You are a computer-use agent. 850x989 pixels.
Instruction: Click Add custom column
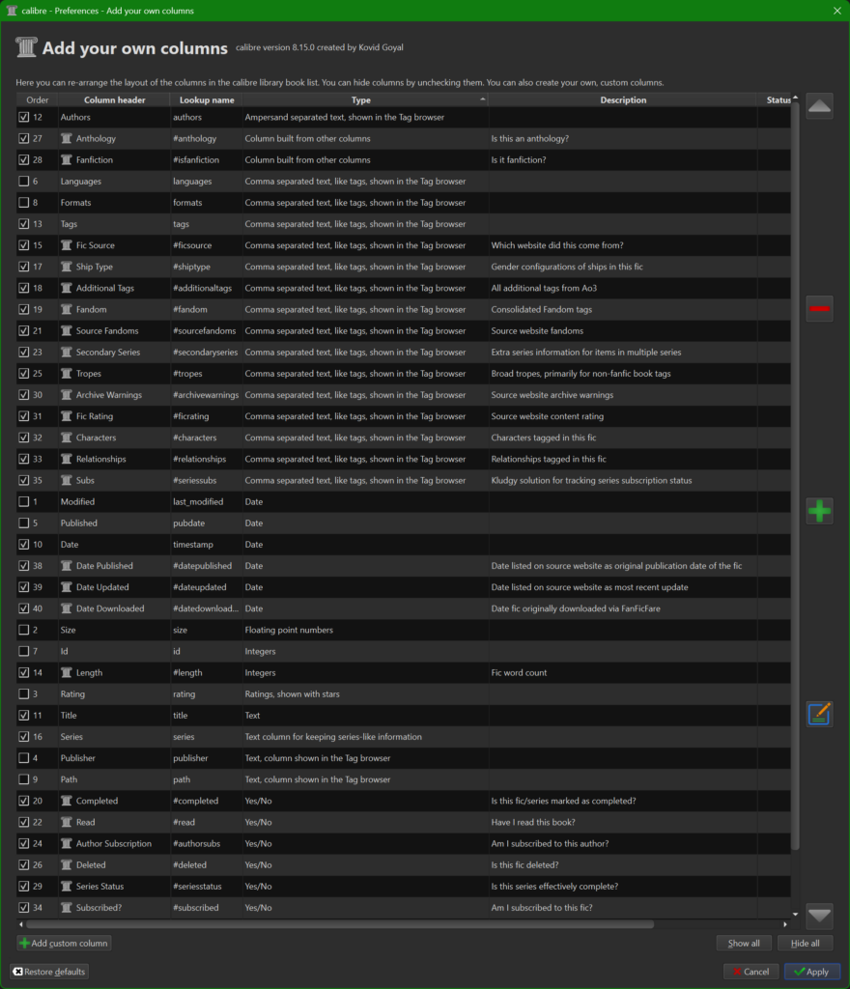[x=64, y=943]
